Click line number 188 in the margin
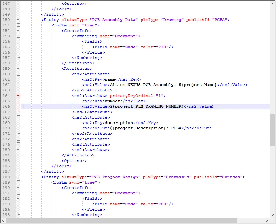276x224 pixels. [x=6, y=177]
